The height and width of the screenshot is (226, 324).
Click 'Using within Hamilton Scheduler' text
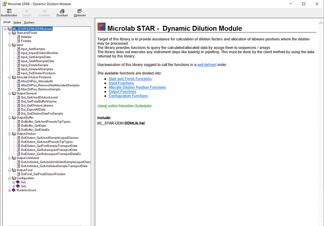coord(124,106)
